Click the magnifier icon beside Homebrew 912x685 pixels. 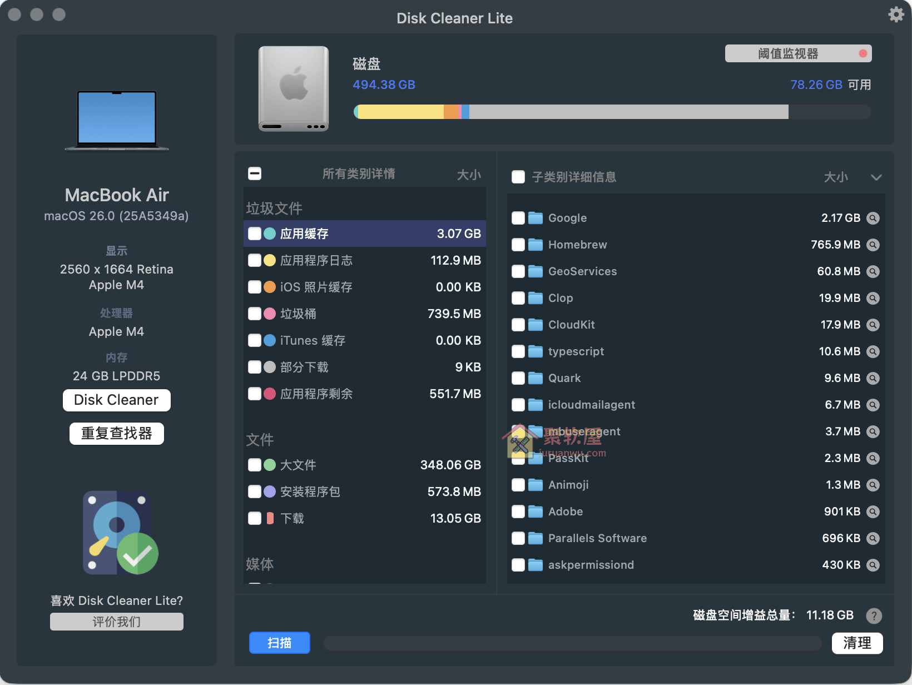873,245
